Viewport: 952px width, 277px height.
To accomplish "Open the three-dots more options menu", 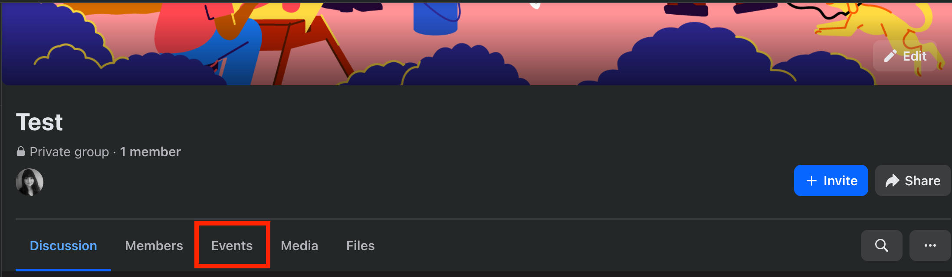I will [x=930, y=245].
